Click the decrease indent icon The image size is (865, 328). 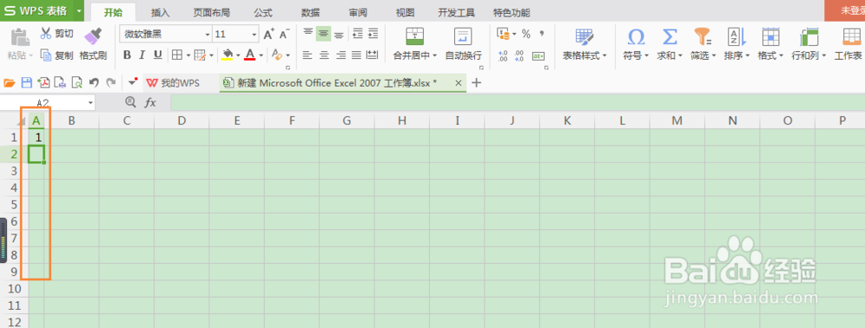tap(357, 34)
